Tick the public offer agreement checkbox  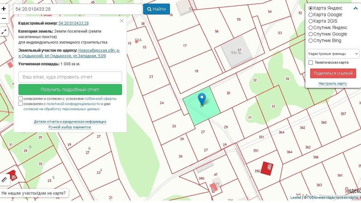20,98
